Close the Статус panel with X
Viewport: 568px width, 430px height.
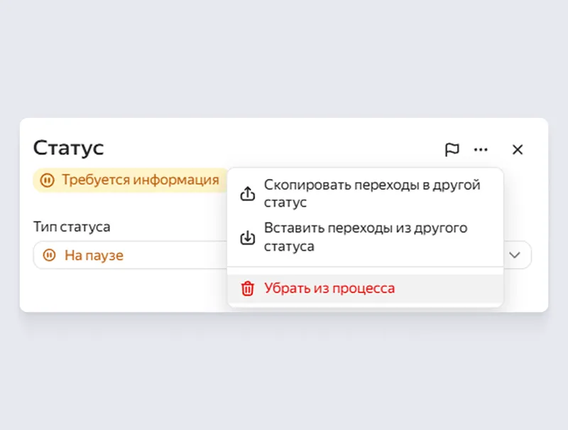click(518, 149)
